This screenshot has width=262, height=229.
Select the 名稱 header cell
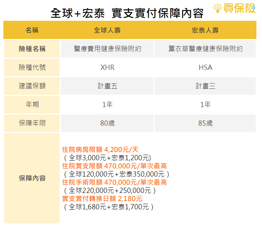tap(32, 30)
